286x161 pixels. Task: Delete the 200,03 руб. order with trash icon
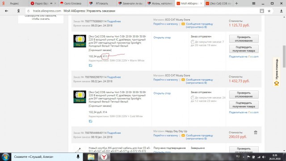click(256, 132)
